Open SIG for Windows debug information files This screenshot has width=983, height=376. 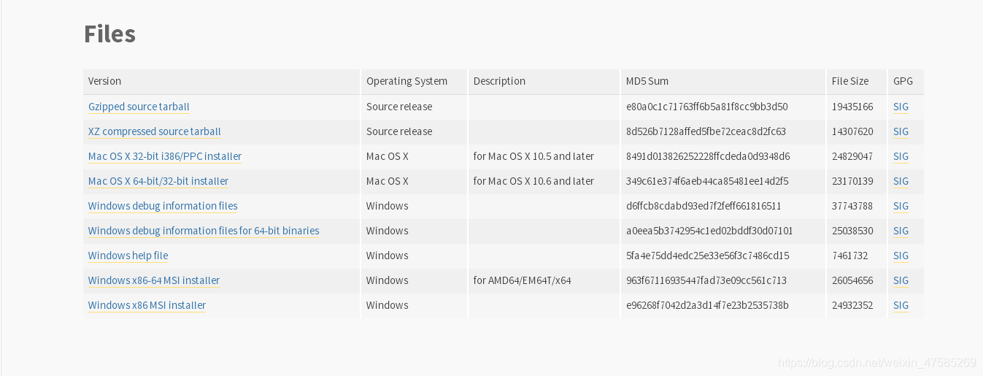pyautogui.click(x=901, y=206)
